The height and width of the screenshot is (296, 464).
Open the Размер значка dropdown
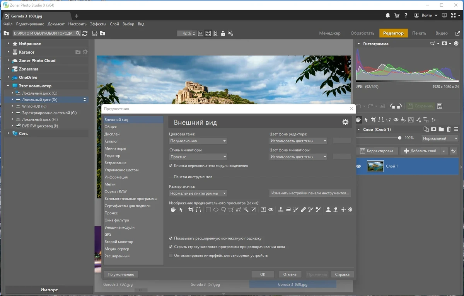pyautogui.click(x=198, y=193)
